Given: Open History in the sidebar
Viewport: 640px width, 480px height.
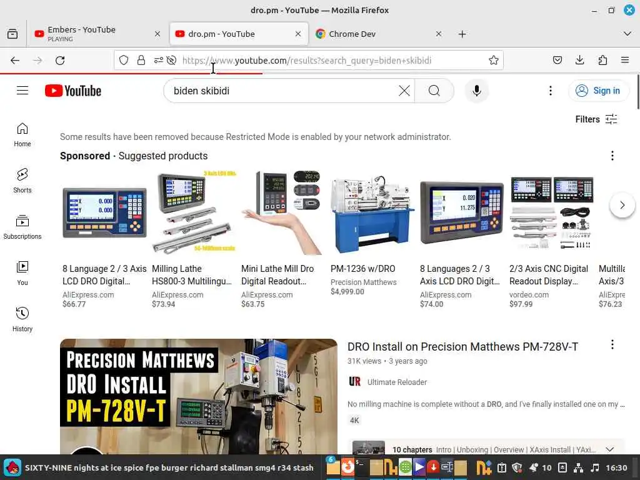Looking at the screenshot, I should click(x=22, y=319).
